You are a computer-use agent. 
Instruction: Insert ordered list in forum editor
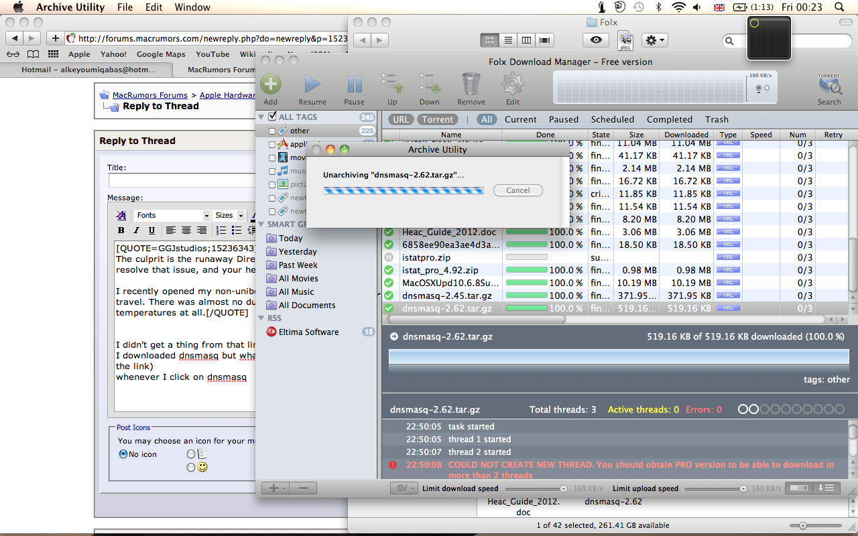(x=221, y=230)
